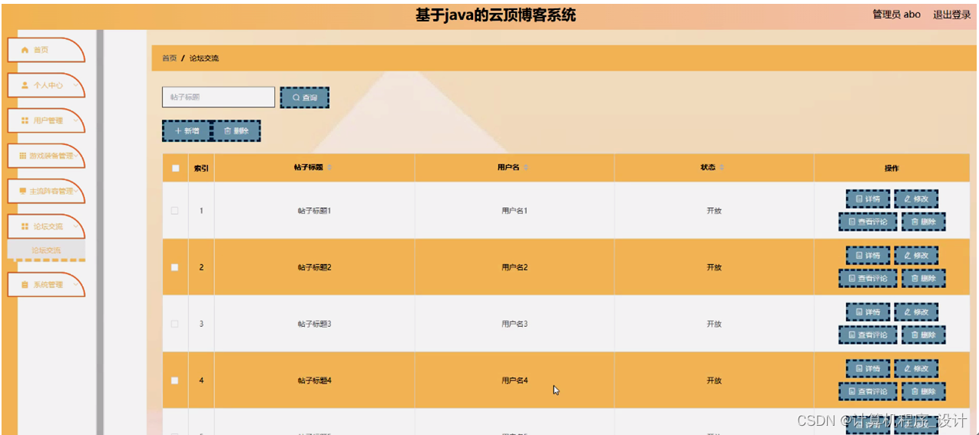979x435 pixels.
Task: Click the grid icon of 游戏装备管理
Action: coord(23,156)
